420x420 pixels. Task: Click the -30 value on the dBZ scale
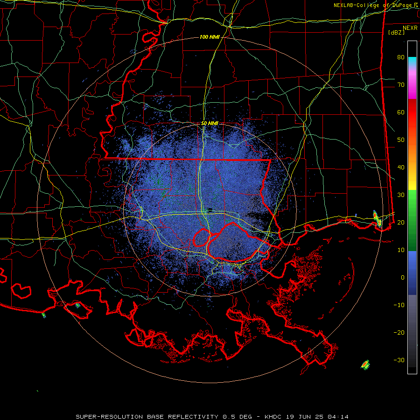click(x=399, y=360)
